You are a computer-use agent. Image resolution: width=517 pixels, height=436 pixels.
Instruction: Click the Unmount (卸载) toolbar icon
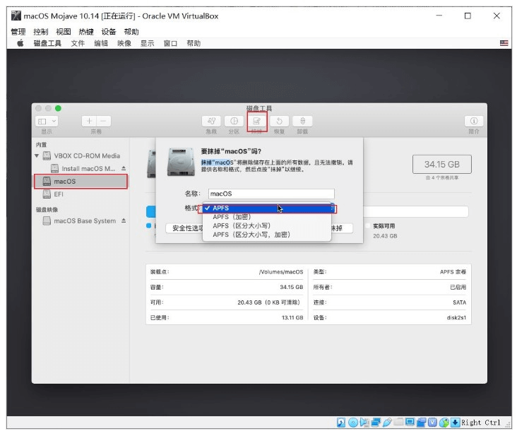tap(302, 121)
